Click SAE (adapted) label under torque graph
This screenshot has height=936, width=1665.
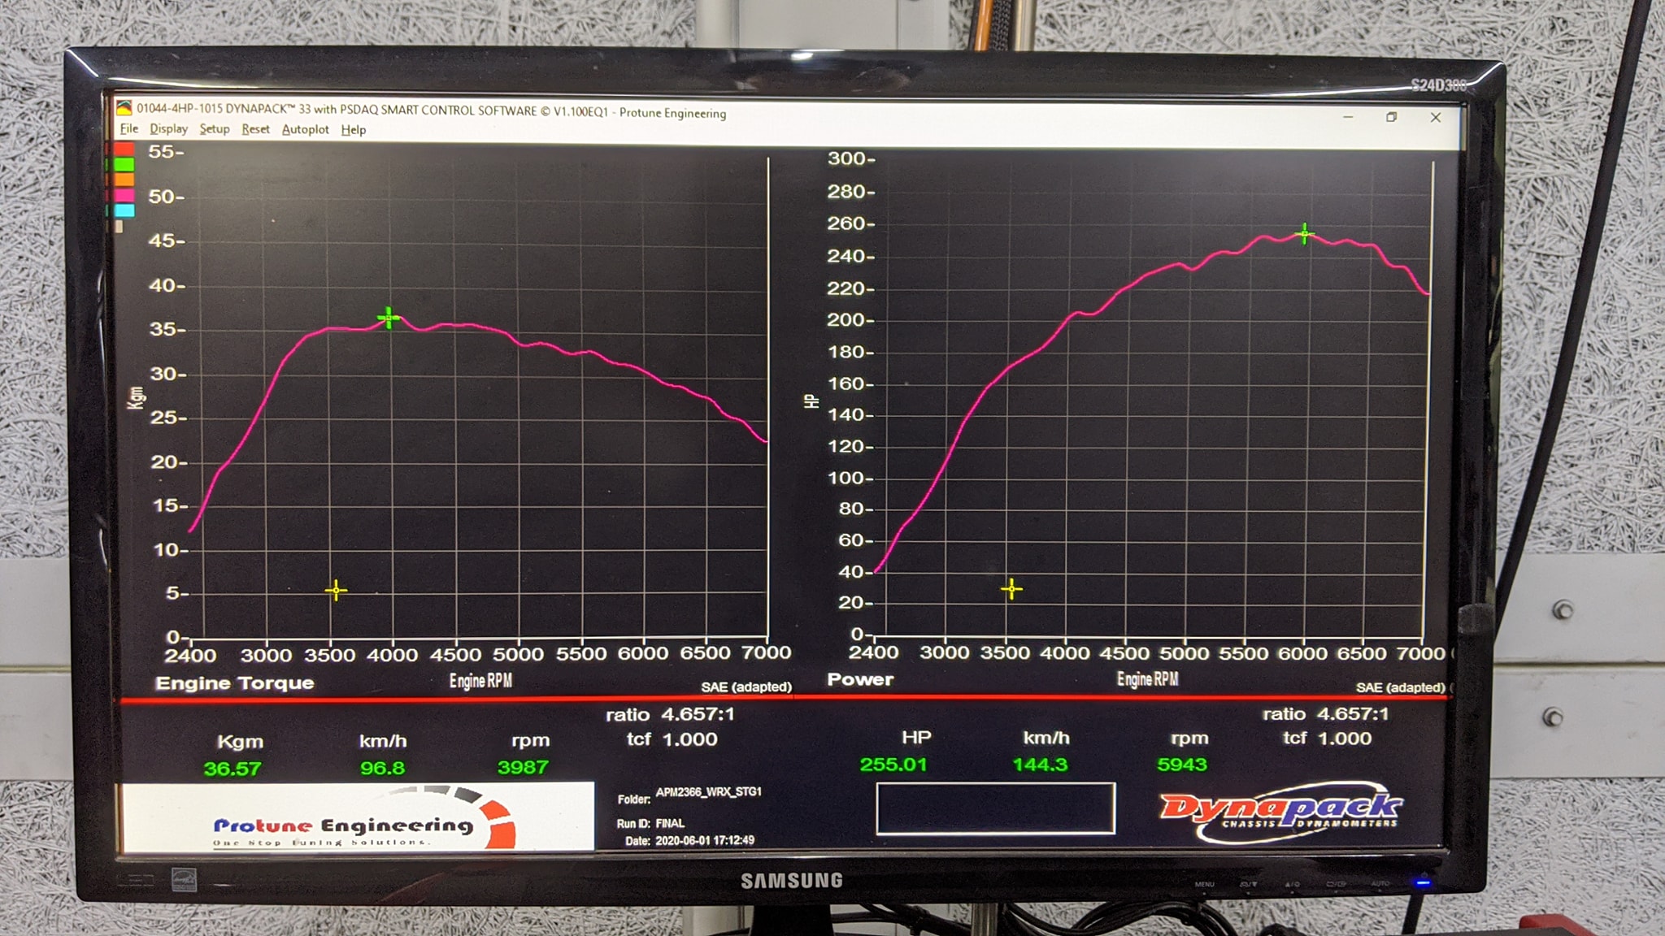point(746,687)
